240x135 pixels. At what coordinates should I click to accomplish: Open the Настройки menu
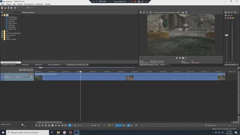point(39,4)
